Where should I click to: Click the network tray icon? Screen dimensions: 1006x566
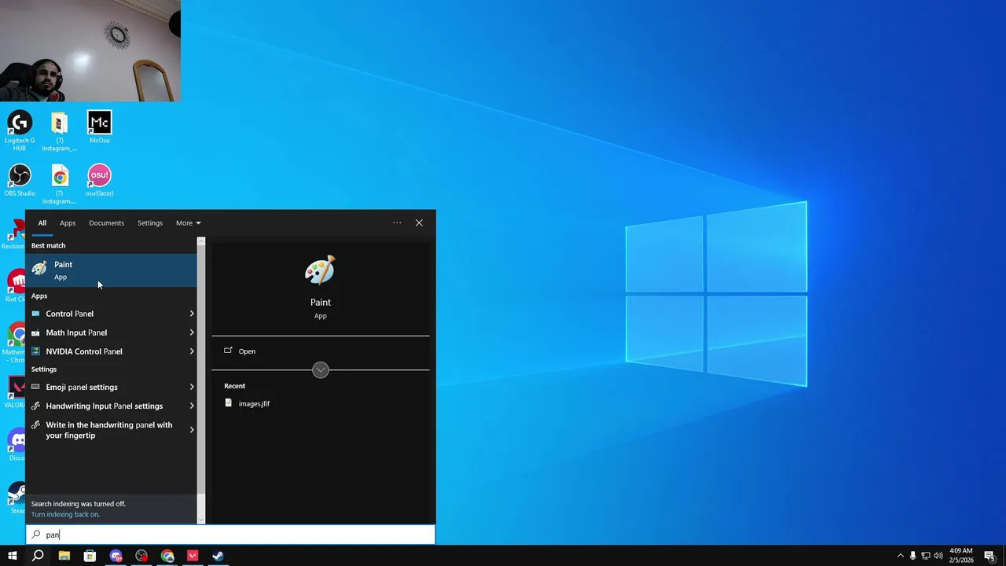(x=925, y=556)
